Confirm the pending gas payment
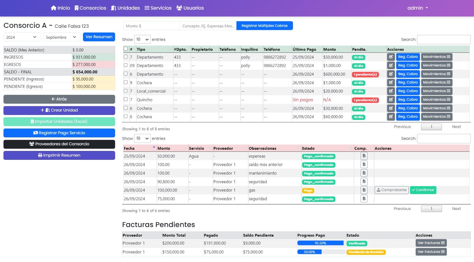 click(x=423, y=190)
